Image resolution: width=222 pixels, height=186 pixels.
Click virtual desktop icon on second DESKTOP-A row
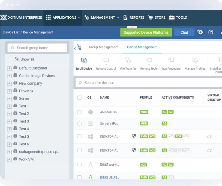pos(210,150)
